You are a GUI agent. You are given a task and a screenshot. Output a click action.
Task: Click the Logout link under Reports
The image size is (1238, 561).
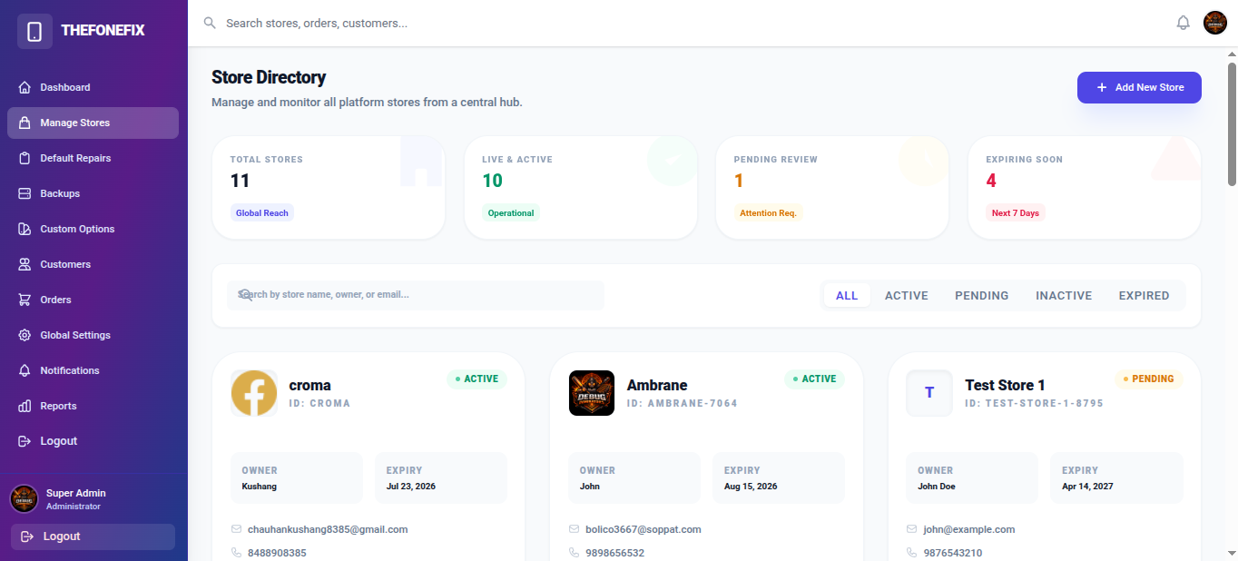pyautogui.click(x=93, y=441)
